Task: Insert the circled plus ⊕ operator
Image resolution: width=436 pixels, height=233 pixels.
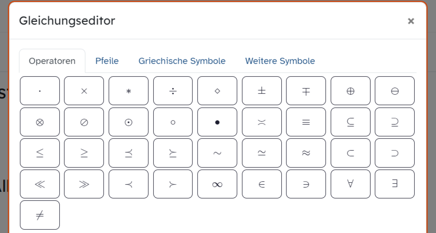Action: (x=350, y=90)
